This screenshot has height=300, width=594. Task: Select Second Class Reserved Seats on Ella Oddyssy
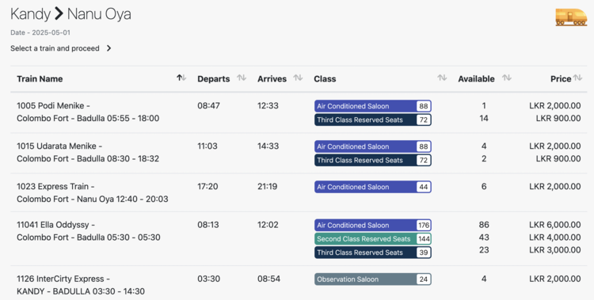(373, 239)
